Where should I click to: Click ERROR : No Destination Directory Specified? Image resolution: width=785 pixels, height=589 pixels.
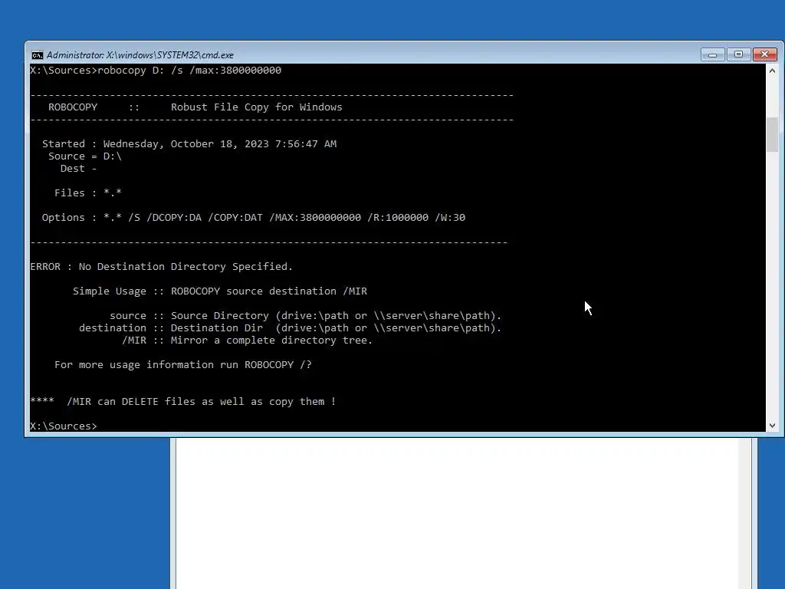[161, 267]
